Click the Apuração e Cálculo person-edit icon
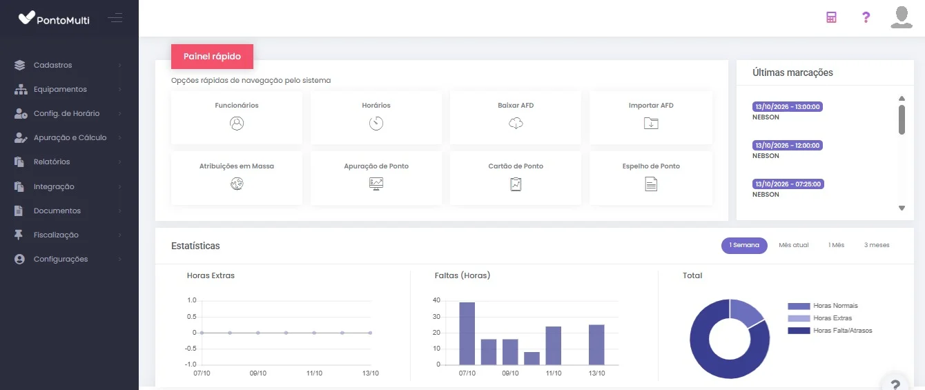The width and height of the screenshot is (925, 390). click(20, 137)
